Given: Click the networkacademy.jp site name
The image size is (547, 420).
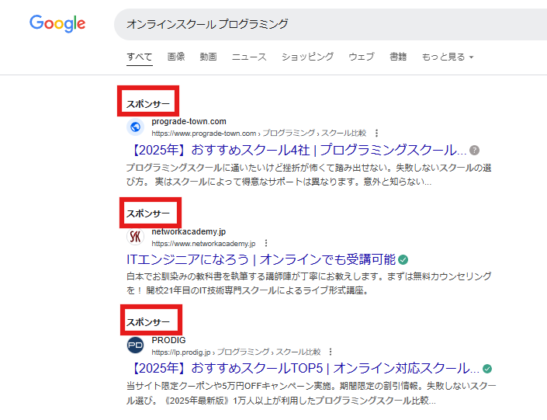Looking at the screenshot, I should tap(189, 231).
